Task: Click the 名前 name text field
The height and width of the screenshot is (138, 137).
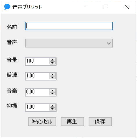Action: click(69, 26)
